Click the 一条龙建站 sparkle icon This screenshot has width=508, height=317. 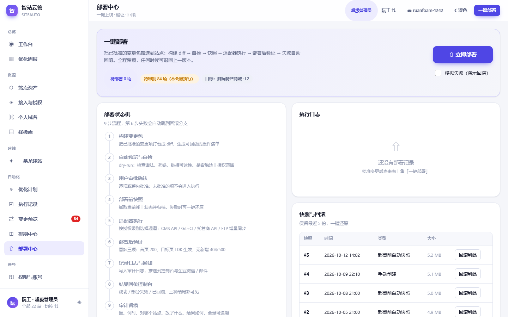coord(11,161)
